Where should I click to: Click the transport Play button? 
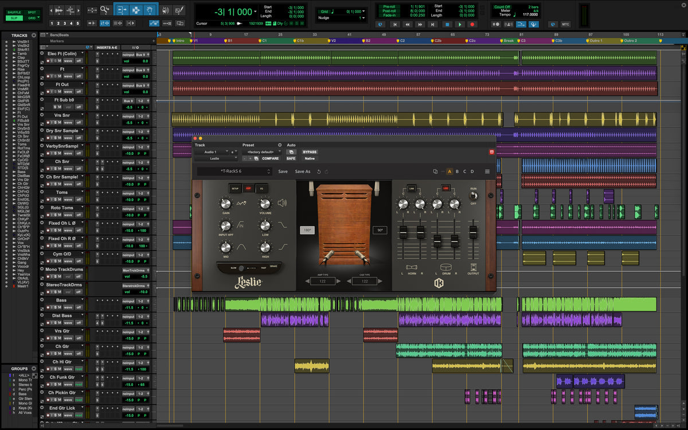pos(460,25)
